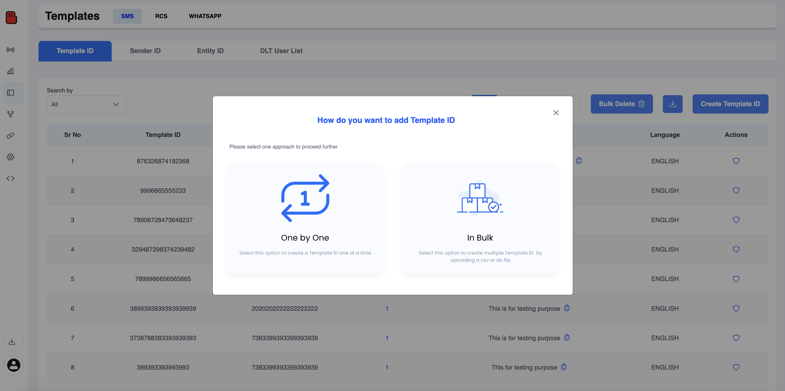Select the DLT User List tab

[x=281, y=51]
